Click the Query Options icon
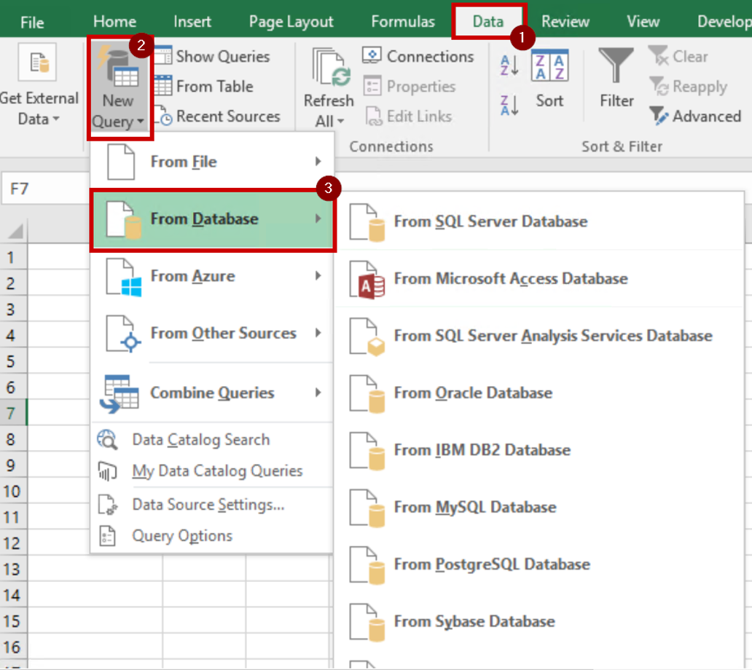The image size is (752, 670). pos(107,536)
